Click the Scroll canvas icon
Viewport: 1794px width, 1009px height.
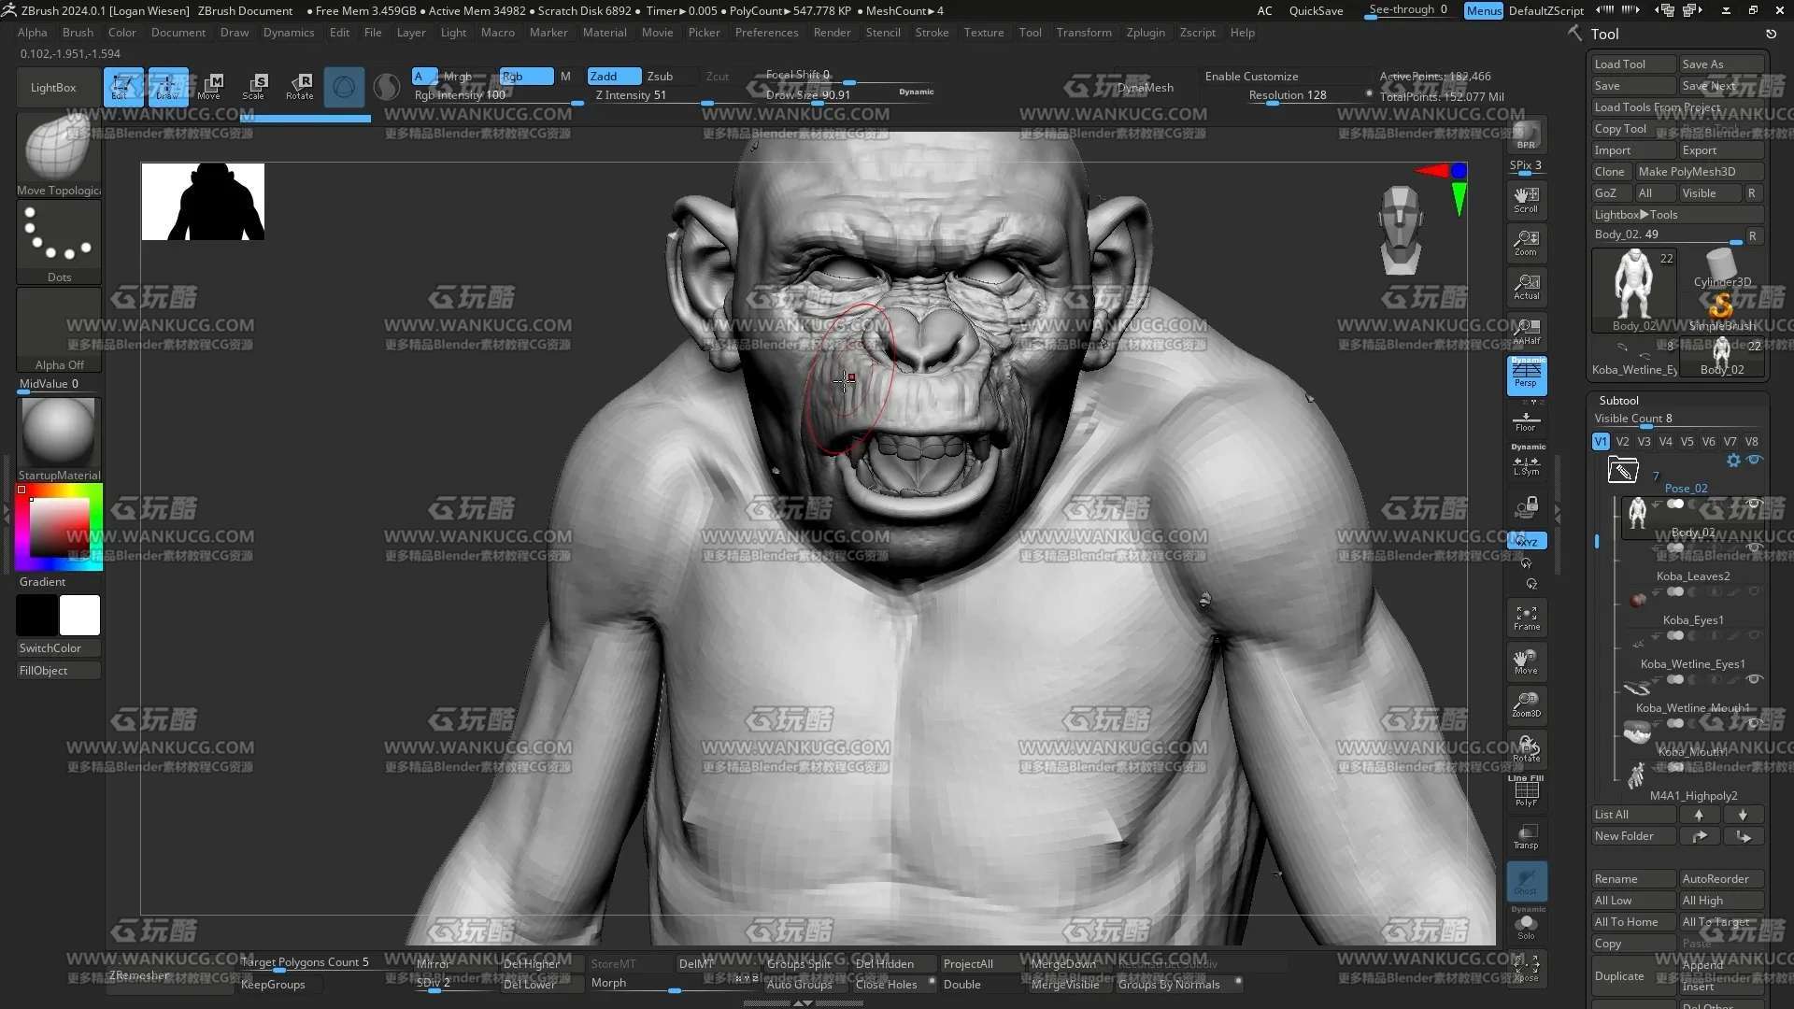(1526, 200)
